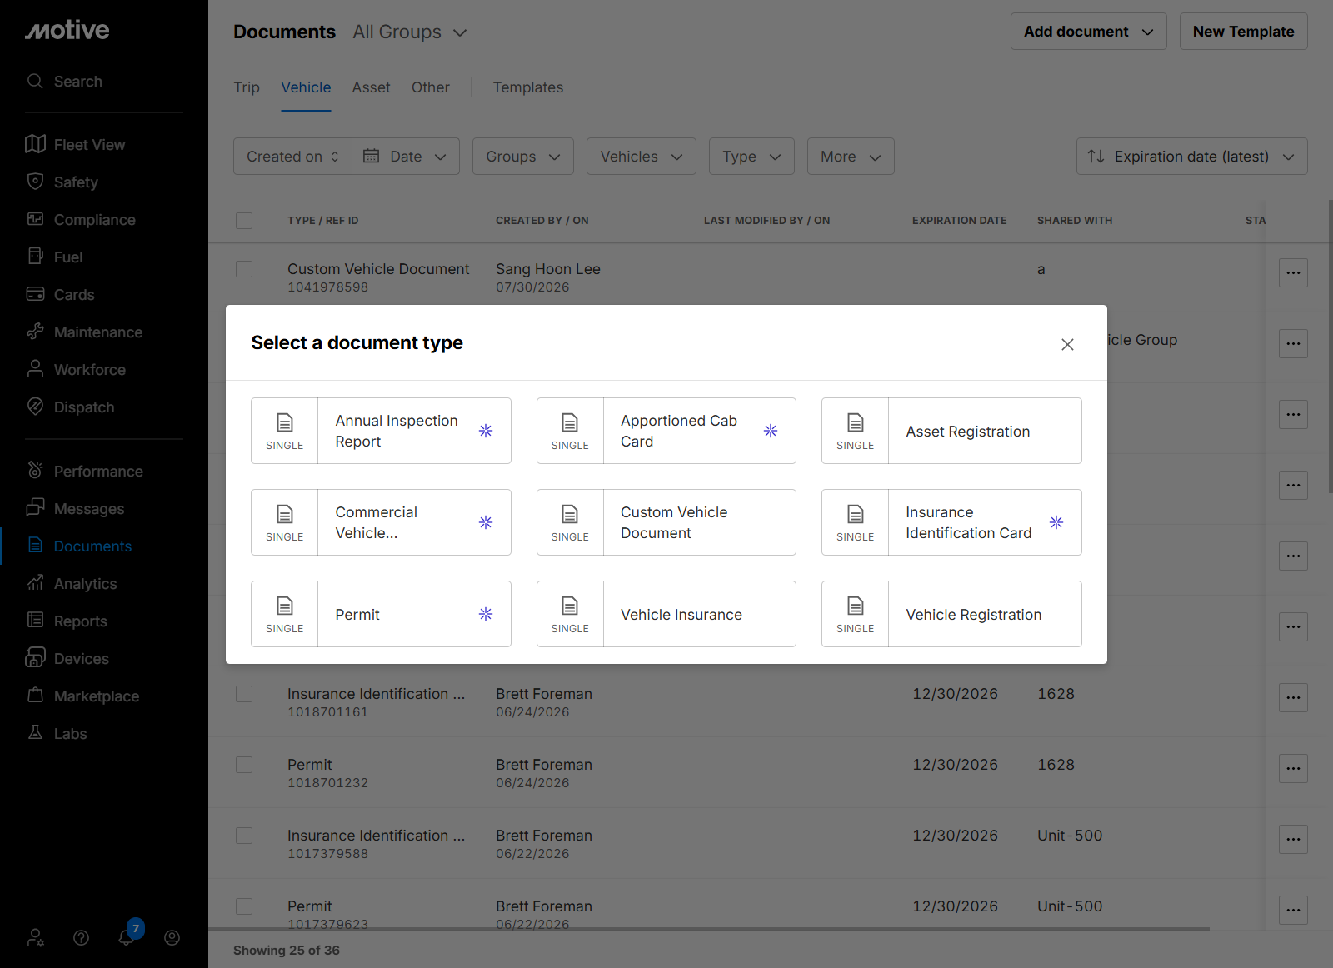The height and width of the screenshot is (968, 1333).
Task: Open the Expiration date sort dropdown
Action: [x=1191, y=157]
